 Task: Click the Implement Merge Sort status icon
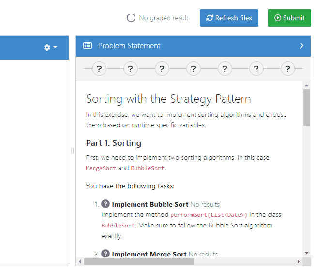105,254
